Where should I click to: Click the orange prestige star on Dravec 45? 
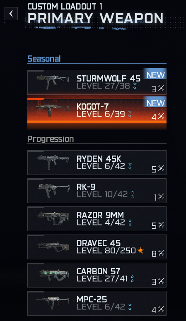141,250
